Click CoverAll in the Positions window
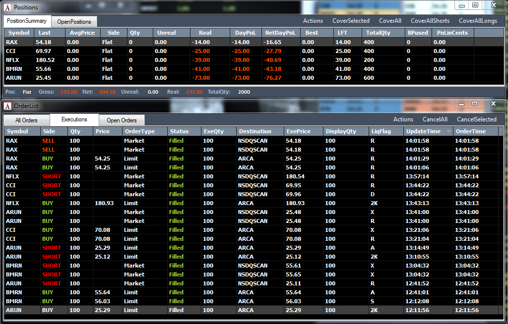The height and width of the screenshot is (324, 508). pyautogui.click(x=390, y=21)
